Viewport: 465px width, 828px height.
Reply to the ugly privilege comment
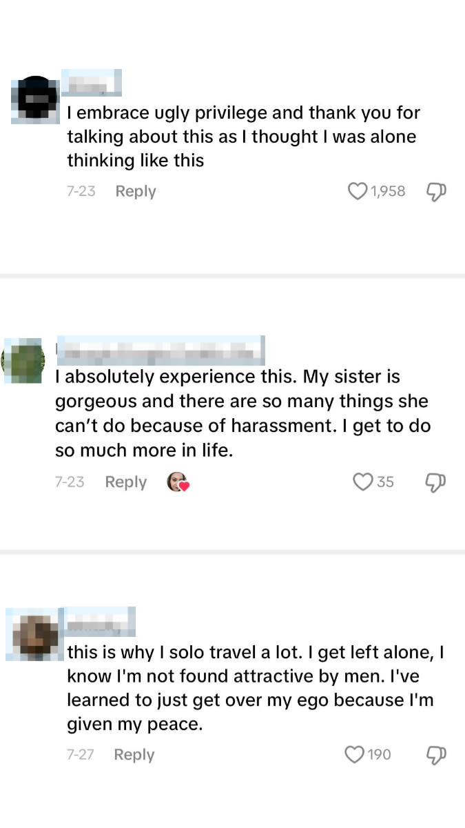(135, 191)
